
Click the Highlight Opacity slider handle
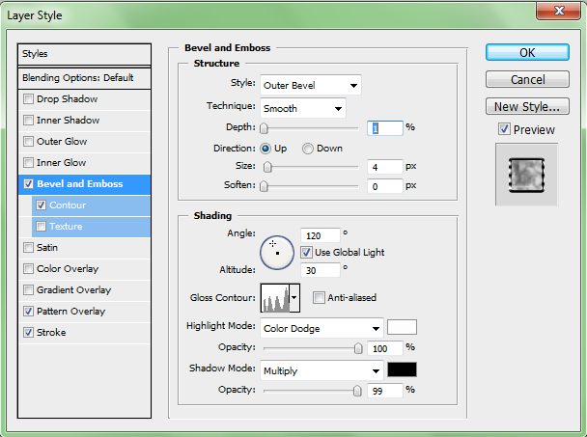point(358,348)
